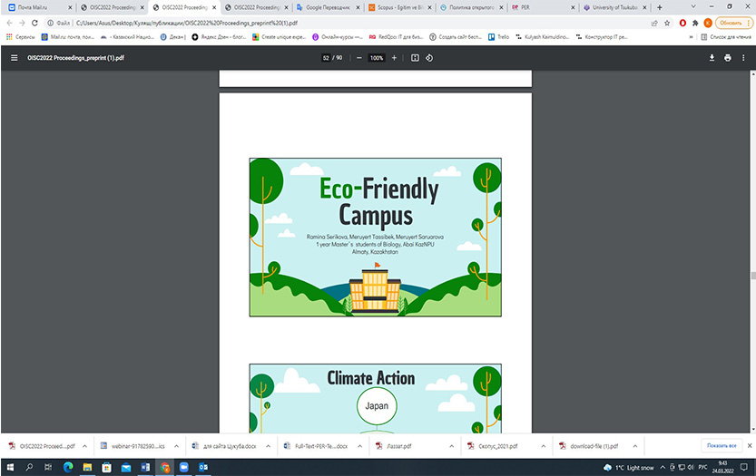Open PDF viewer more actions menu
This screenshot has width=756, height=476.
tap(744, 58)
